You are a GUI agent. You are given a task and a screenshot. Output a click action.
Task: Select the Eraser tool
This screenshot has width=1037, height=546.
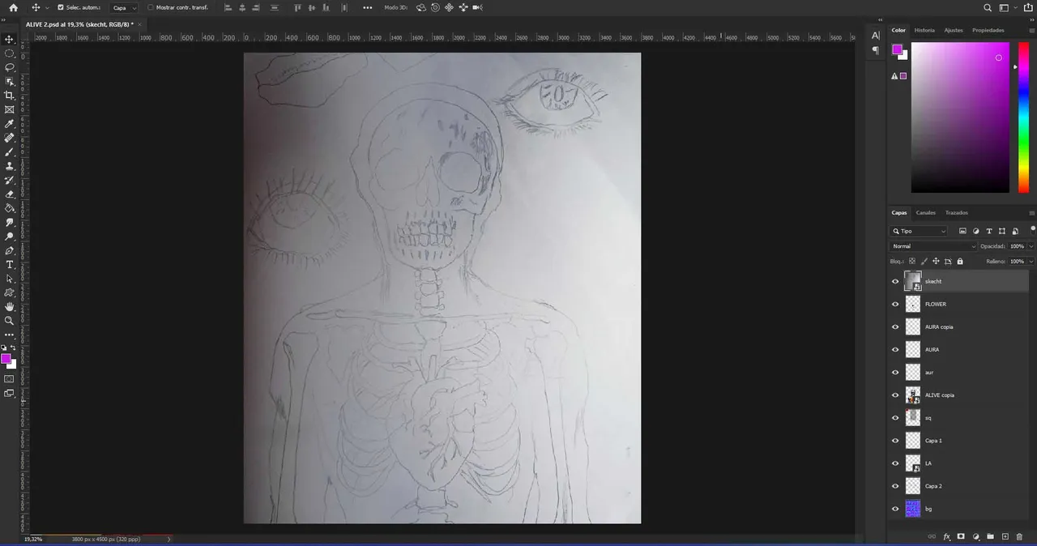tap(10, 194)
